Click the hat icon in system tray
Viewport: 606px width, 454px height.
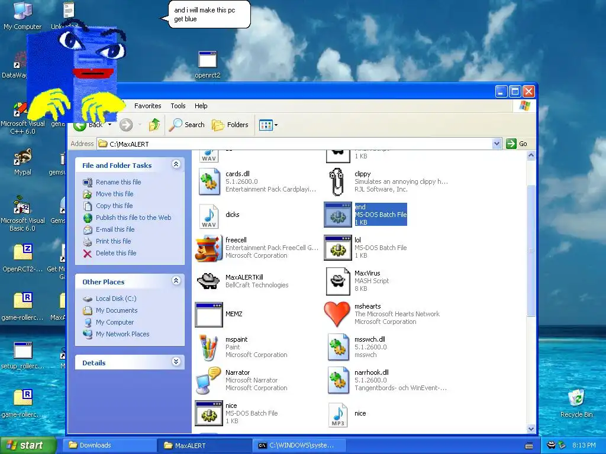pos(552,445)
